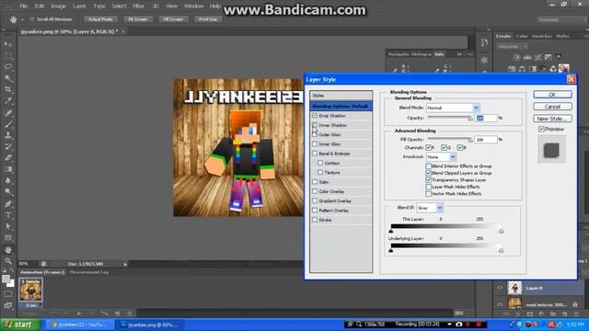Open the status bar info arrow menu

coord(125,264)
